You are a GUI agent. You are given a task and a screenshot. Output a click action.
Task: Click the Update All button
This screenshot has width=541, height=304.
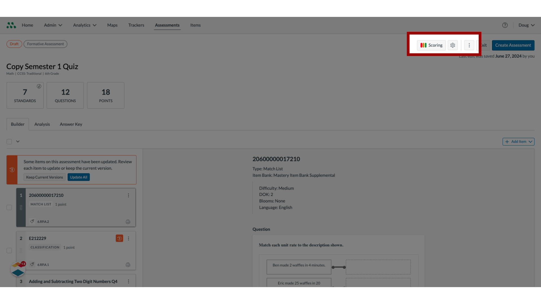coord(78,177)
